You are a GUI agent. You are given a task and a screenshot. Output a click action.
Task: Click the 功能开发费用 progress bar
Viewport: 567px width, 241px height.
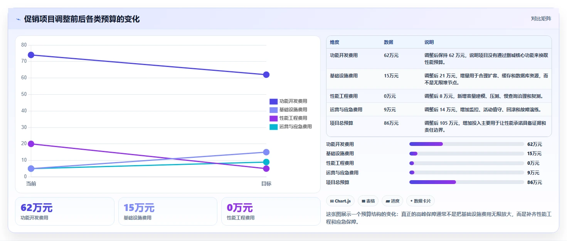(467, 144)
